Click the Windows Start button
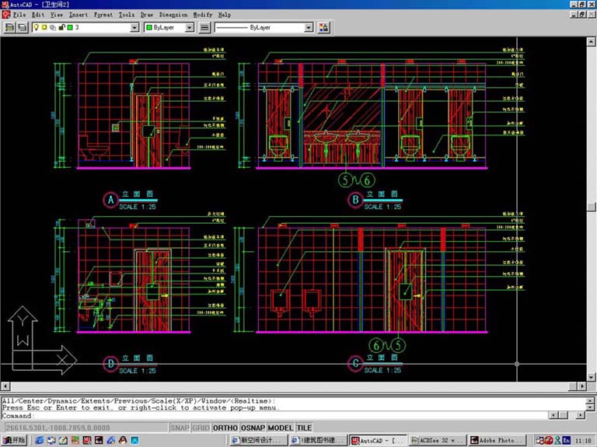597x447 pixels. 13,441
